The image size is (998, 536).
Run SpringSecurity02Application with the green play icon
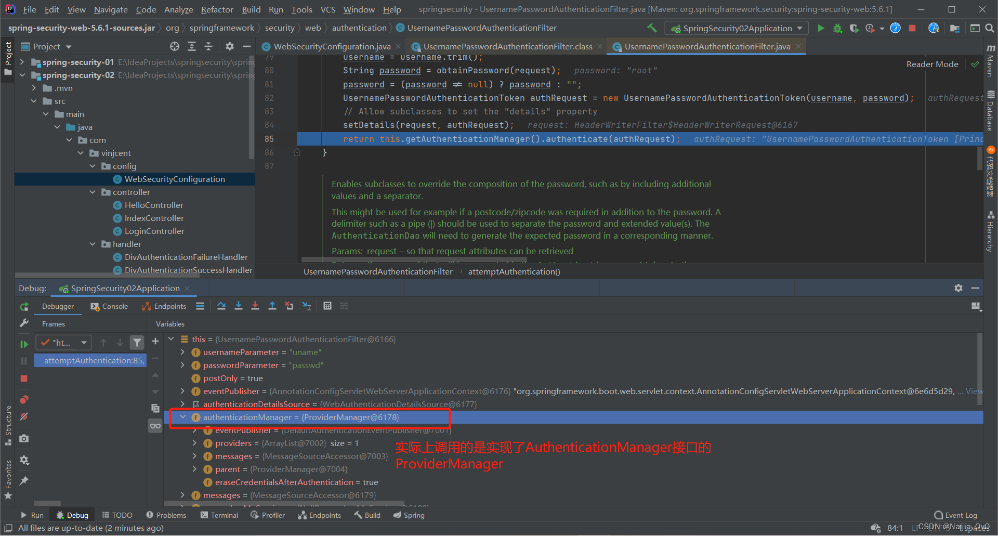(821, 28)
